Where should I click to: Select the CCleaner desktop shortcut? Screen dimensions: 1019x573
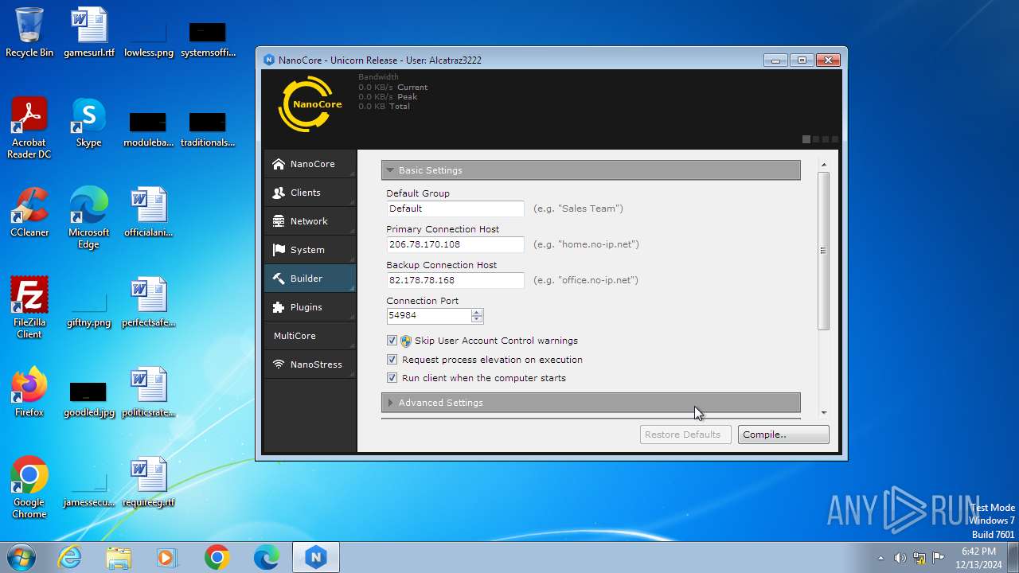pos(29,212)
